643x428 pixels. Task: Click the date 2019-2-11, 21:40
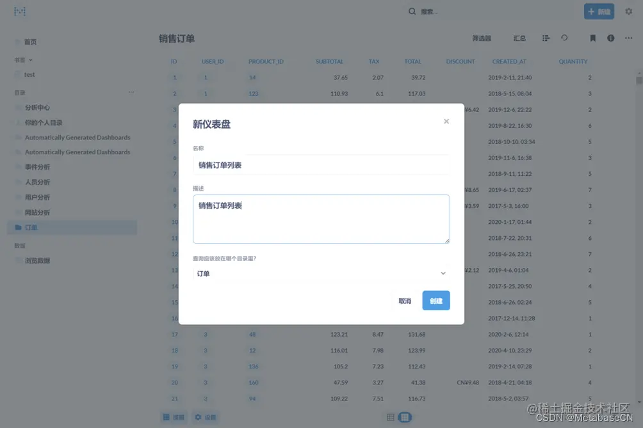(x=510, y=77)
